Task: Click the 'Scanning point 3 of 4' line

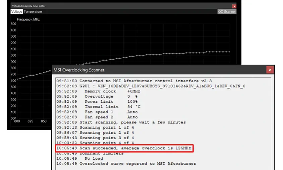Action: [x=95, y=138]
